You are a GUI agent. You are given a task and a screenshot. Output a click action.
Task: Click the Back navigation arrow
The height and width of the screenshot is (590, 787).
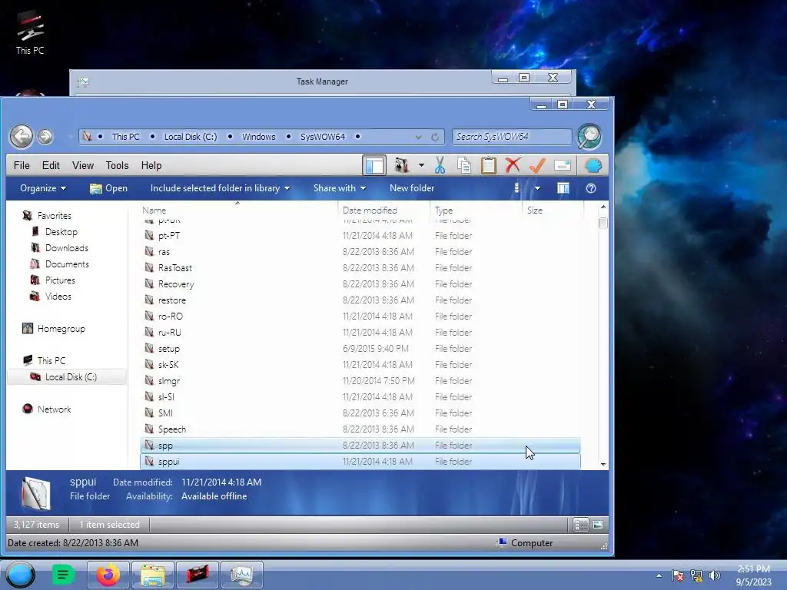point(22,136)
